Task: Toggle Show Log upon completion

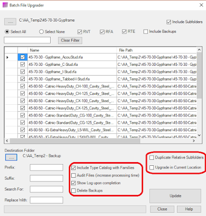Action: click(73, 183)
